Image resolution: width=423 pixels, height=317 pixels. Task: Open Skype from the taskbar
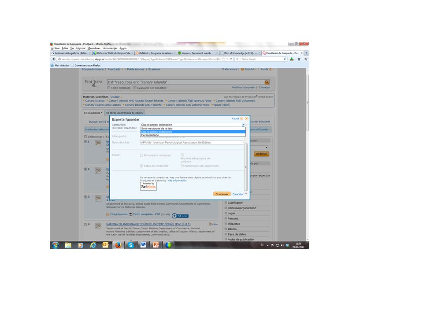(x=130, y=245)
